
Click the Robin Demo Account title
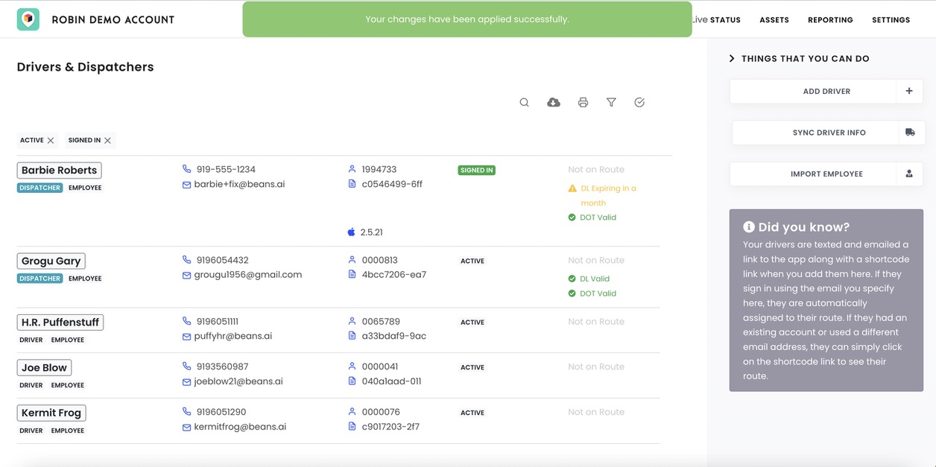[113, 20]
